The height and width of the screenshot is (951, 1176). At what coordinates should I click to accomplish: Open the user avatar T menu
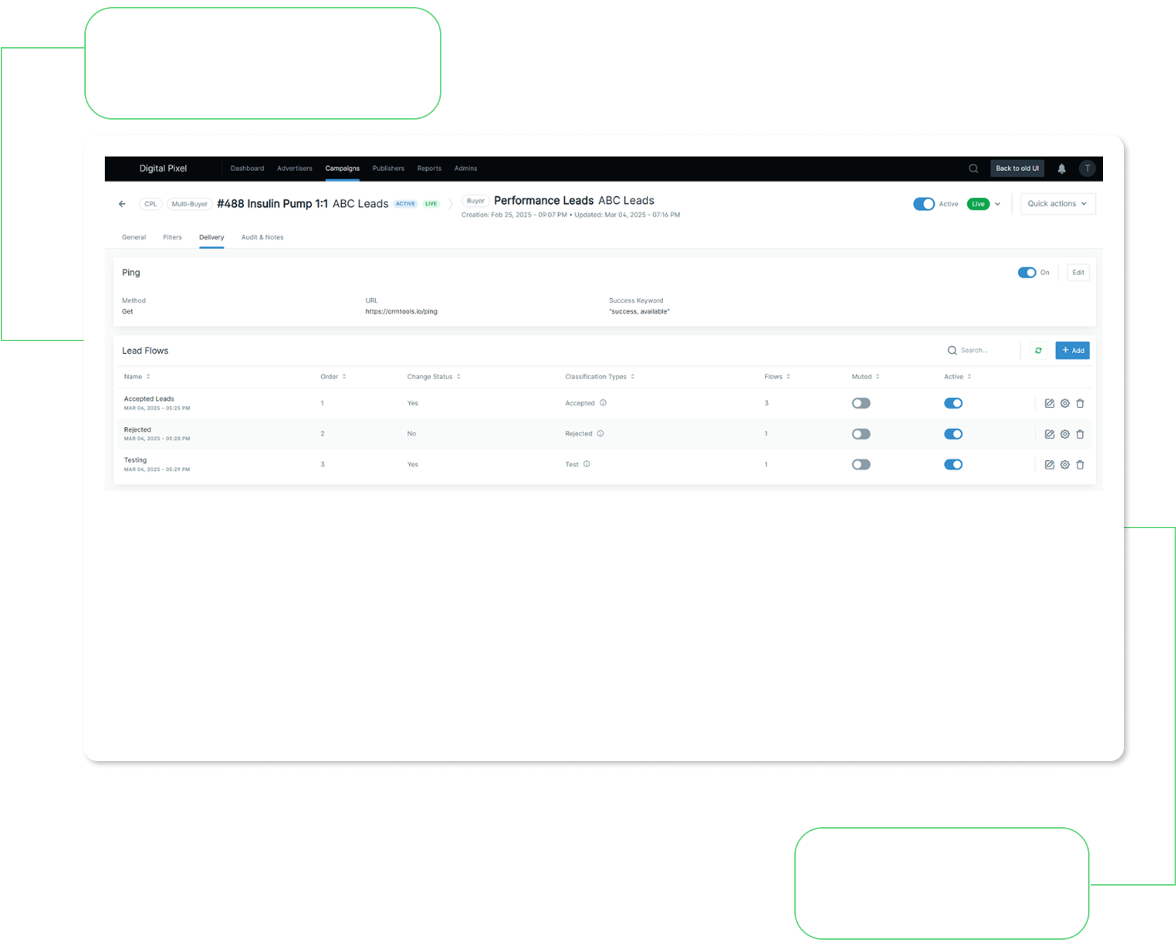(x=1087, y=169)
